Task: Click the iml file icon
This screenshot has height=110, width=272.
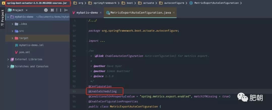Action: (x=16, y=45)
